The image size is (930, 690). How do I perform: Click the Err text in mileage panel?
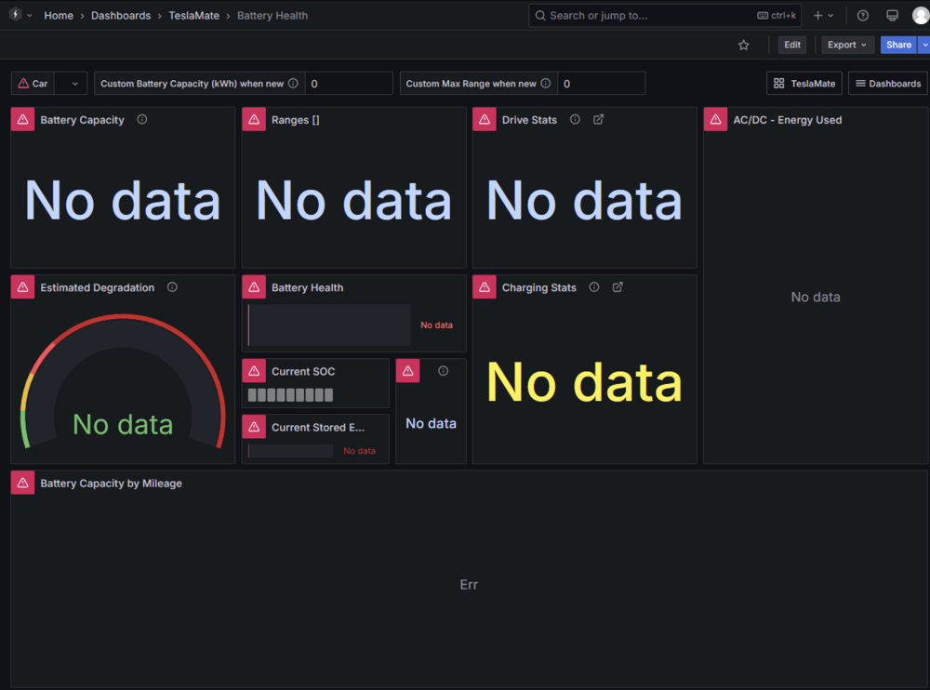(469, 584)
